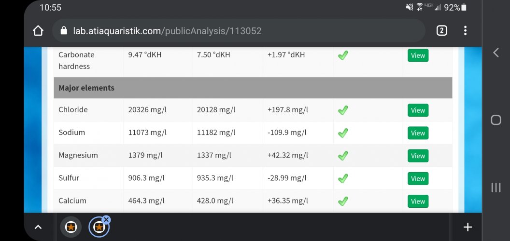Add a new tab with plus icon

click(467, 227)
